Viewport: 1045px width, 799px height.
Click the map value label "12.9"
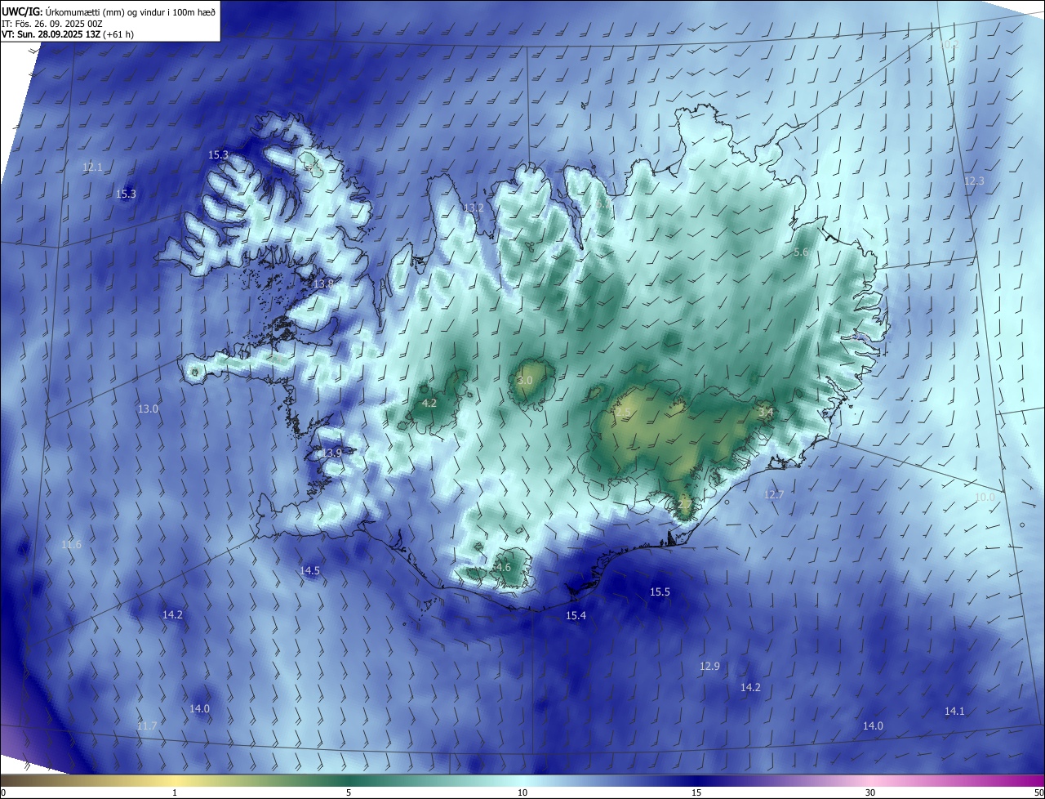point(709,666)
